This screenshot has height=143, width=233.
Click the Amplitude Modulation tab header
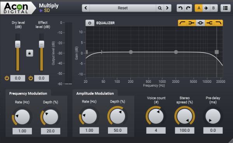coord(95,93)
